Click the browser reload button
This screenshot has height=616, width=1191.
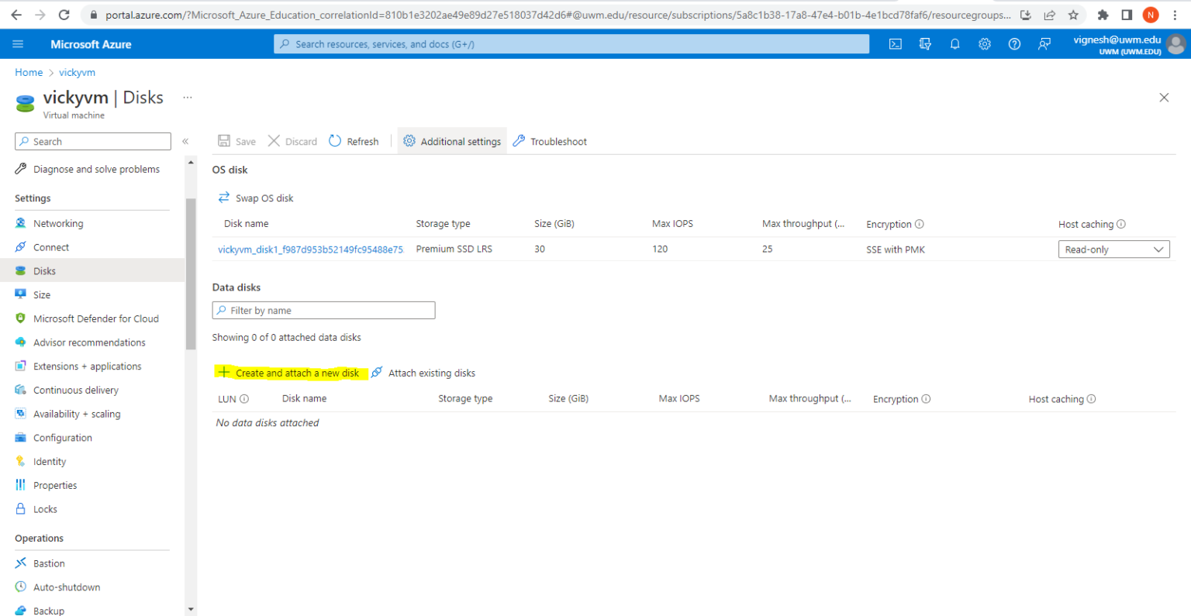click(x=64, y=15)
